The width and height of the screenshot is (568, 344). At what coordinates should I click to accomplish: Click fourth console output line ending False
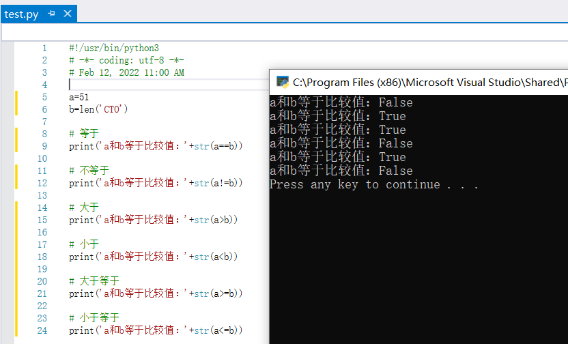341,143
